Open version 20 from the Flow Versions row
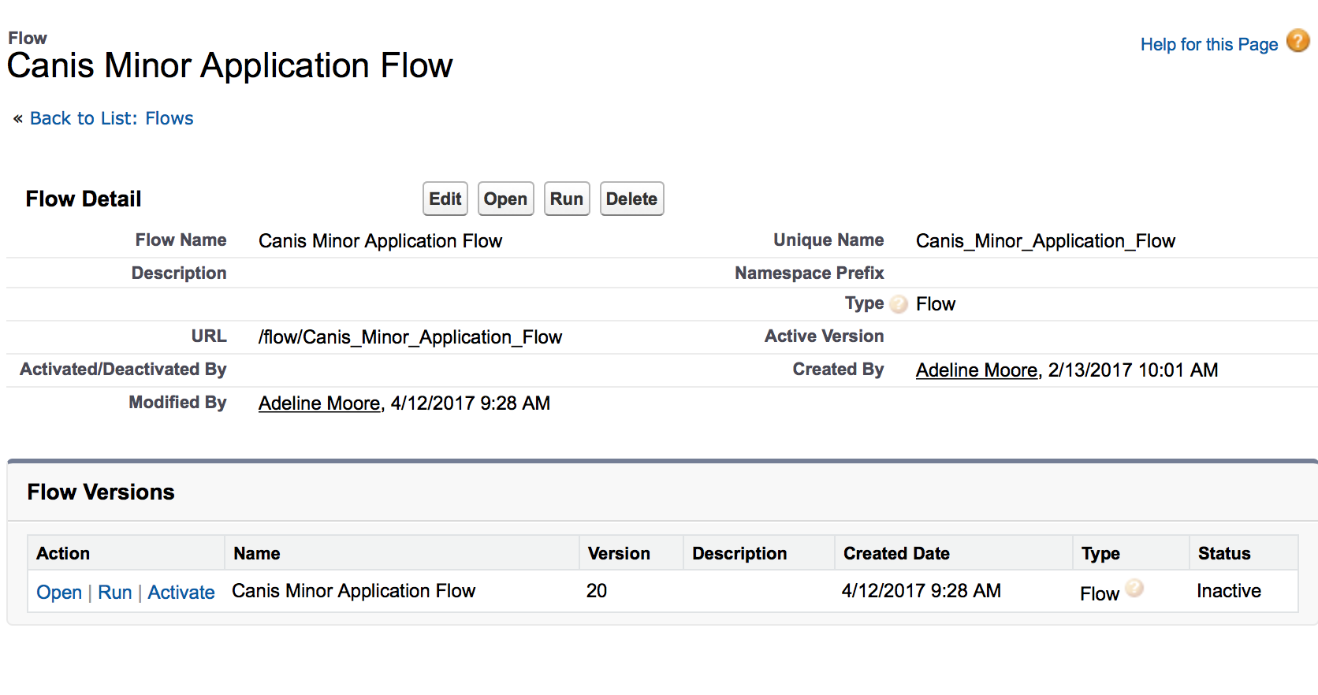 coord(59,593)
